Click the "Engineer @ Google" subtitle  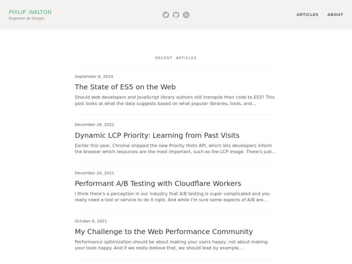pos(26,18)
